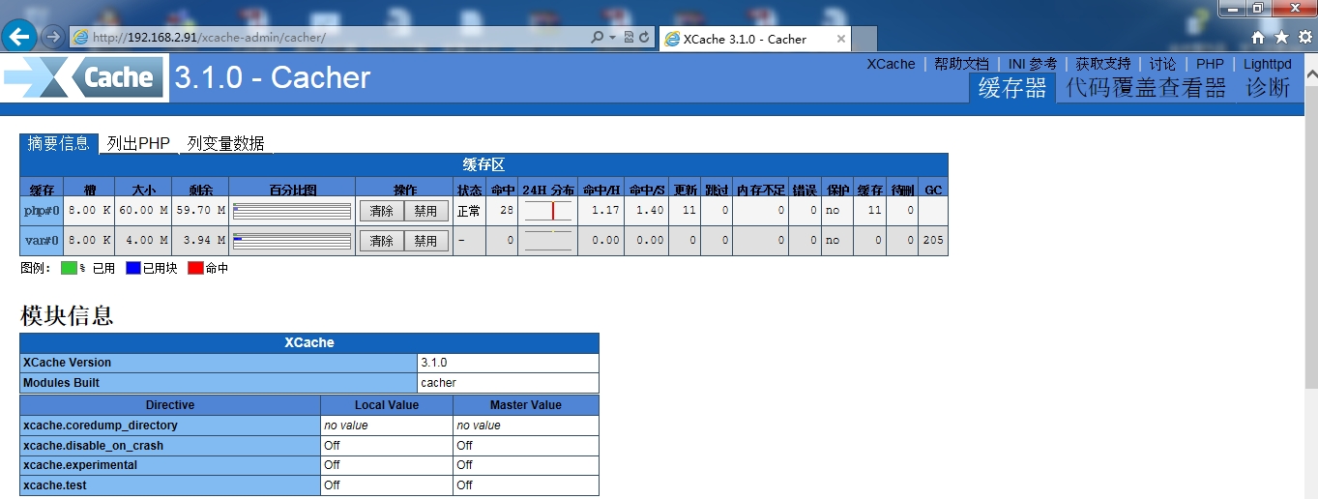Open the 讨论 discussion link
The width and height of the screenshot is (1318, 499).
pyautogui.click(x=1163, y=64)
